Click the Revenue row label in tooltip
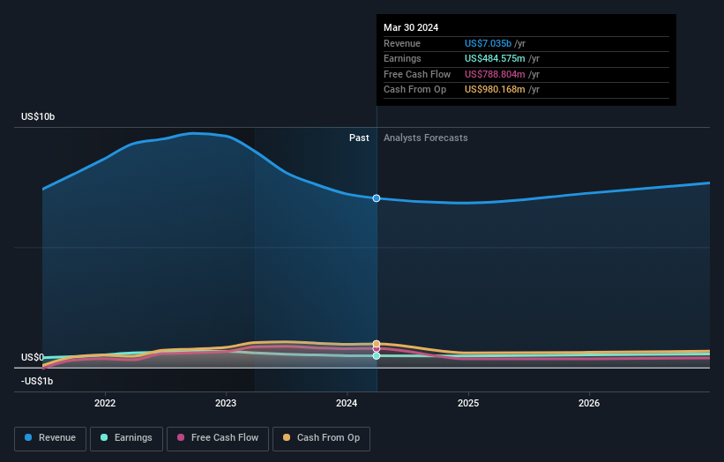The height and width of the screenshot is (462, 724). point(402,43)
